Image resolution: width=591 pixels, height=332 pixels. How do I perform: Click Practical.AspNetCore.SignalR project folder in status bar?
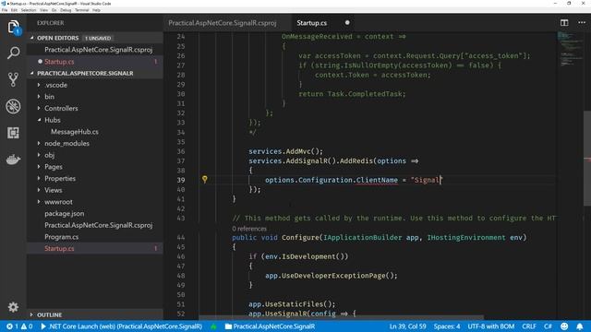(x=270, y=326)
